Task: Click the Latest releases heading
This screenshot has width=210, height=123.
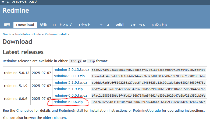Action: [23, 52]
